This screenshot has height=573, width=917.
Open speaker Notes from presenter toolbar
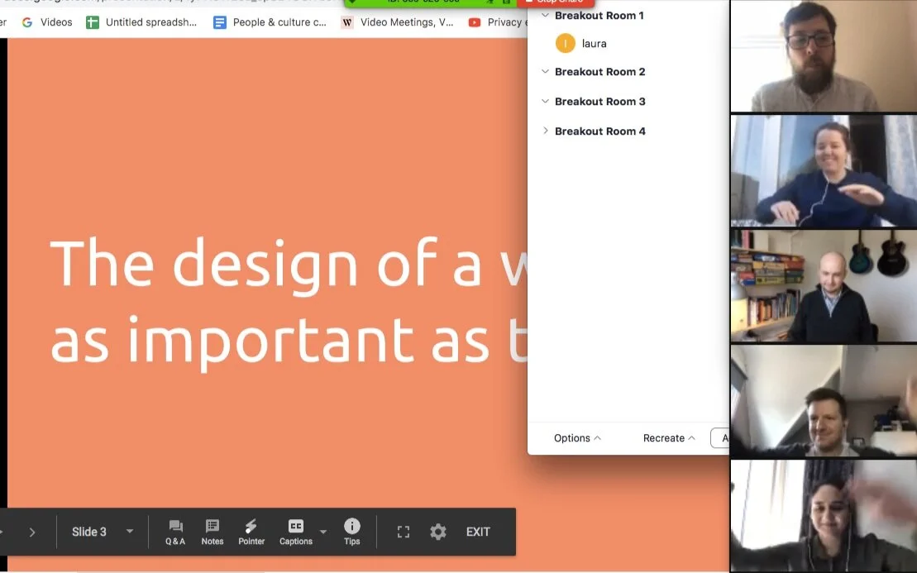[213, 532]
